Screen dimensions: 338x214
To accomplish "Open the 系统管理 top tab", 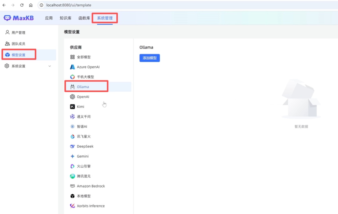I will point(105,18).
